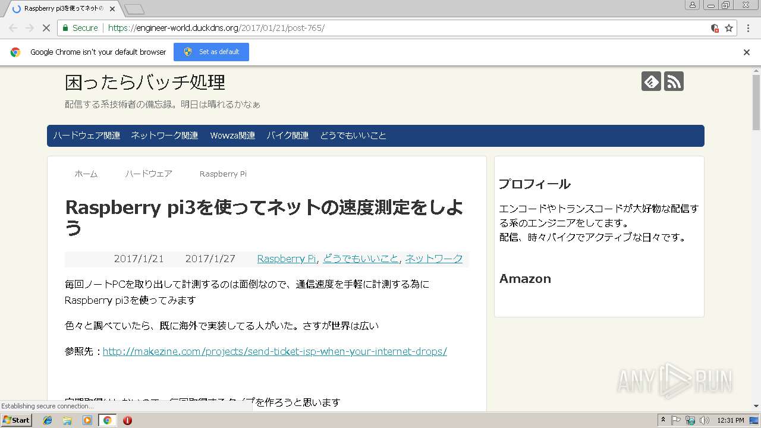Open site title 困ったらバッチ処理

click(x=145, y=81)
